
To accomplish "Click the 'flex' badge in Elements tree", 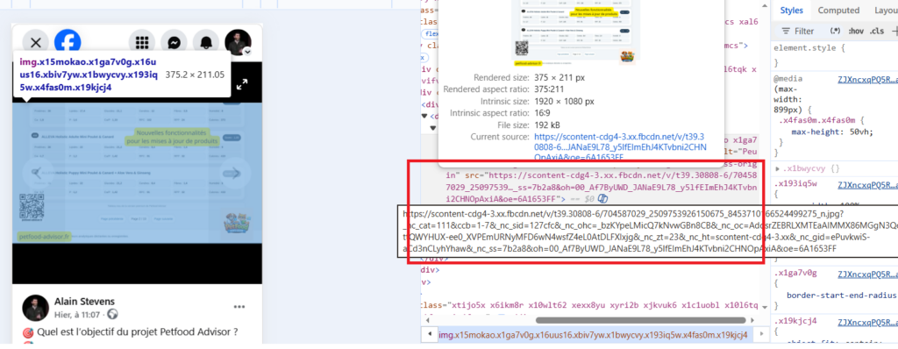I will (430, 34).
